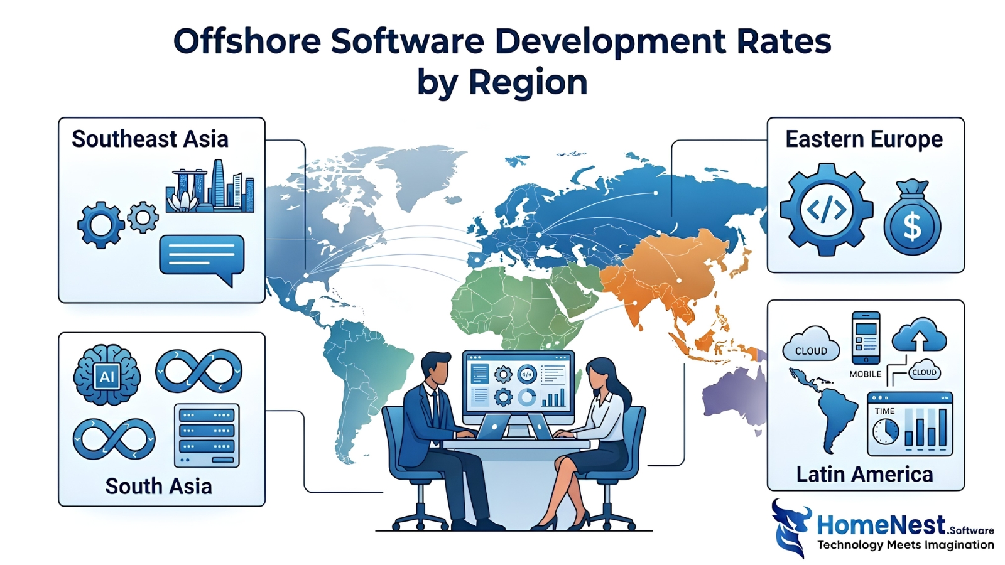Click "Technology Meets Imagination" tagline

[906, 545]
